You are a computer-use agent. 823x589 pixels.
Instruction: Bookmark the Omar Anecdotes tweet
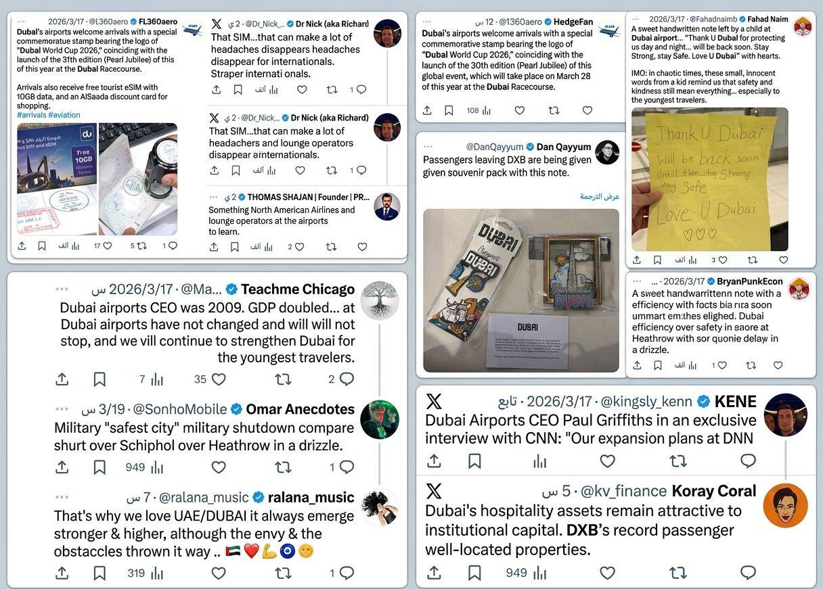pos(99,467)
